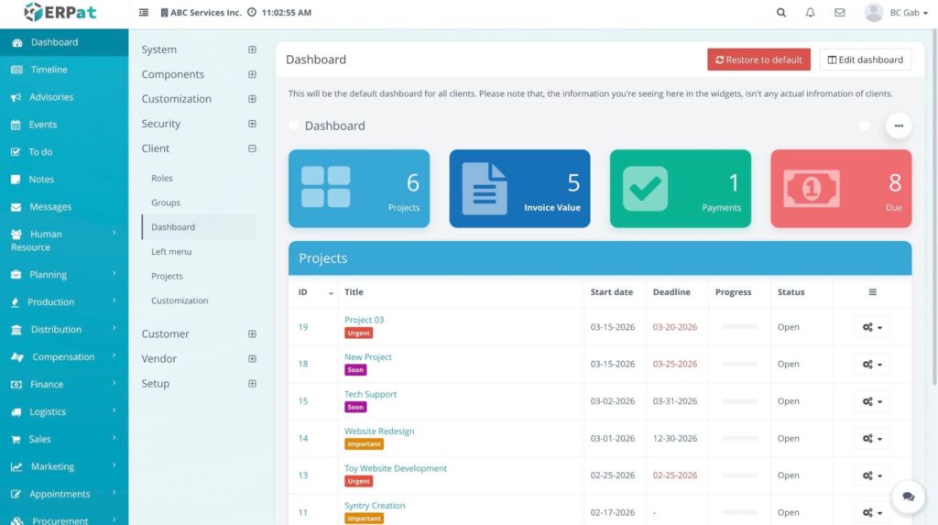Image resolution: width=938 pixels, height=525 pixels.
Task: Click the Due banknote icon
Action: 812,189
